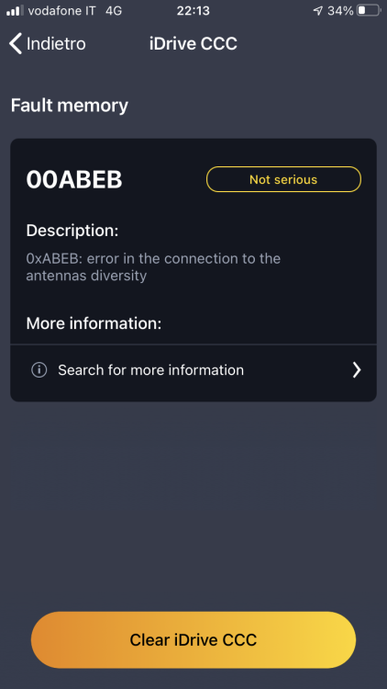Open Search for more information row
The image size is (387, 689).
[x=193, y=370]
